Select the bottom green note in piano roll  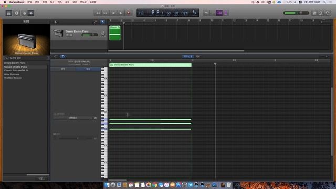150,129
